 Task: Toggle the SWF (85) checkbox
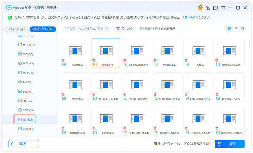tap(20, 110)
